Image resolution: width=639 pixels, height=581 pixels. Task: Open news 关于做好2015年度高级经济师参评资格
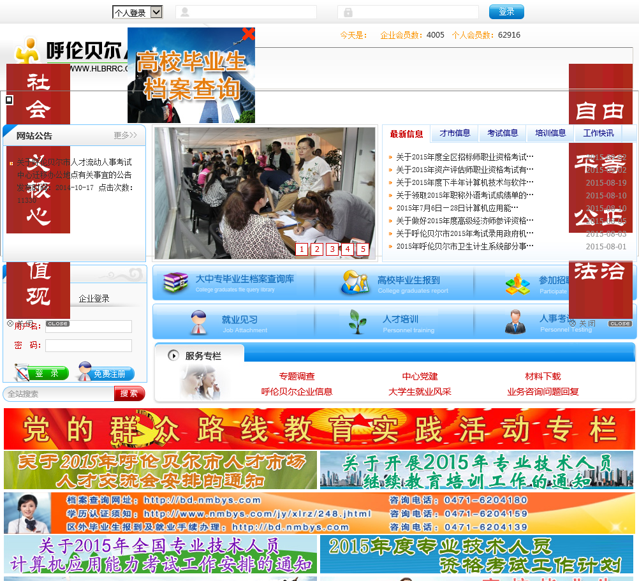pos(464,221)
